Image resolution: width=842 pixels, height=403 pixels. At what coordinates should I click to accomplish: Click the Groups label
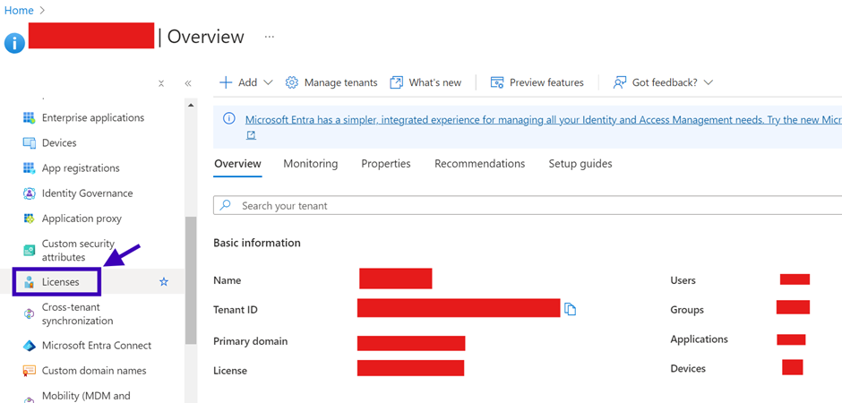687,310
